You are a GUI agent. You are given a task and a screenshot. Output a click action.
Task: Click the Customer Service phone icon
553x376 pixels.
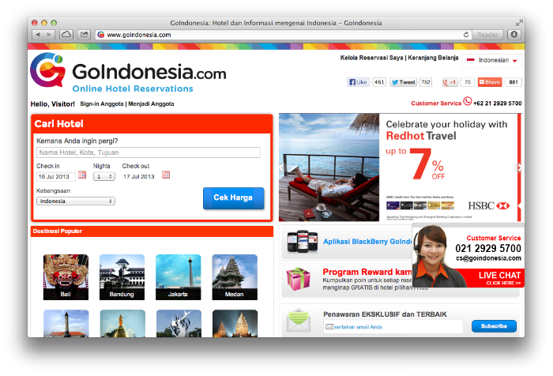tap(468, 101)
